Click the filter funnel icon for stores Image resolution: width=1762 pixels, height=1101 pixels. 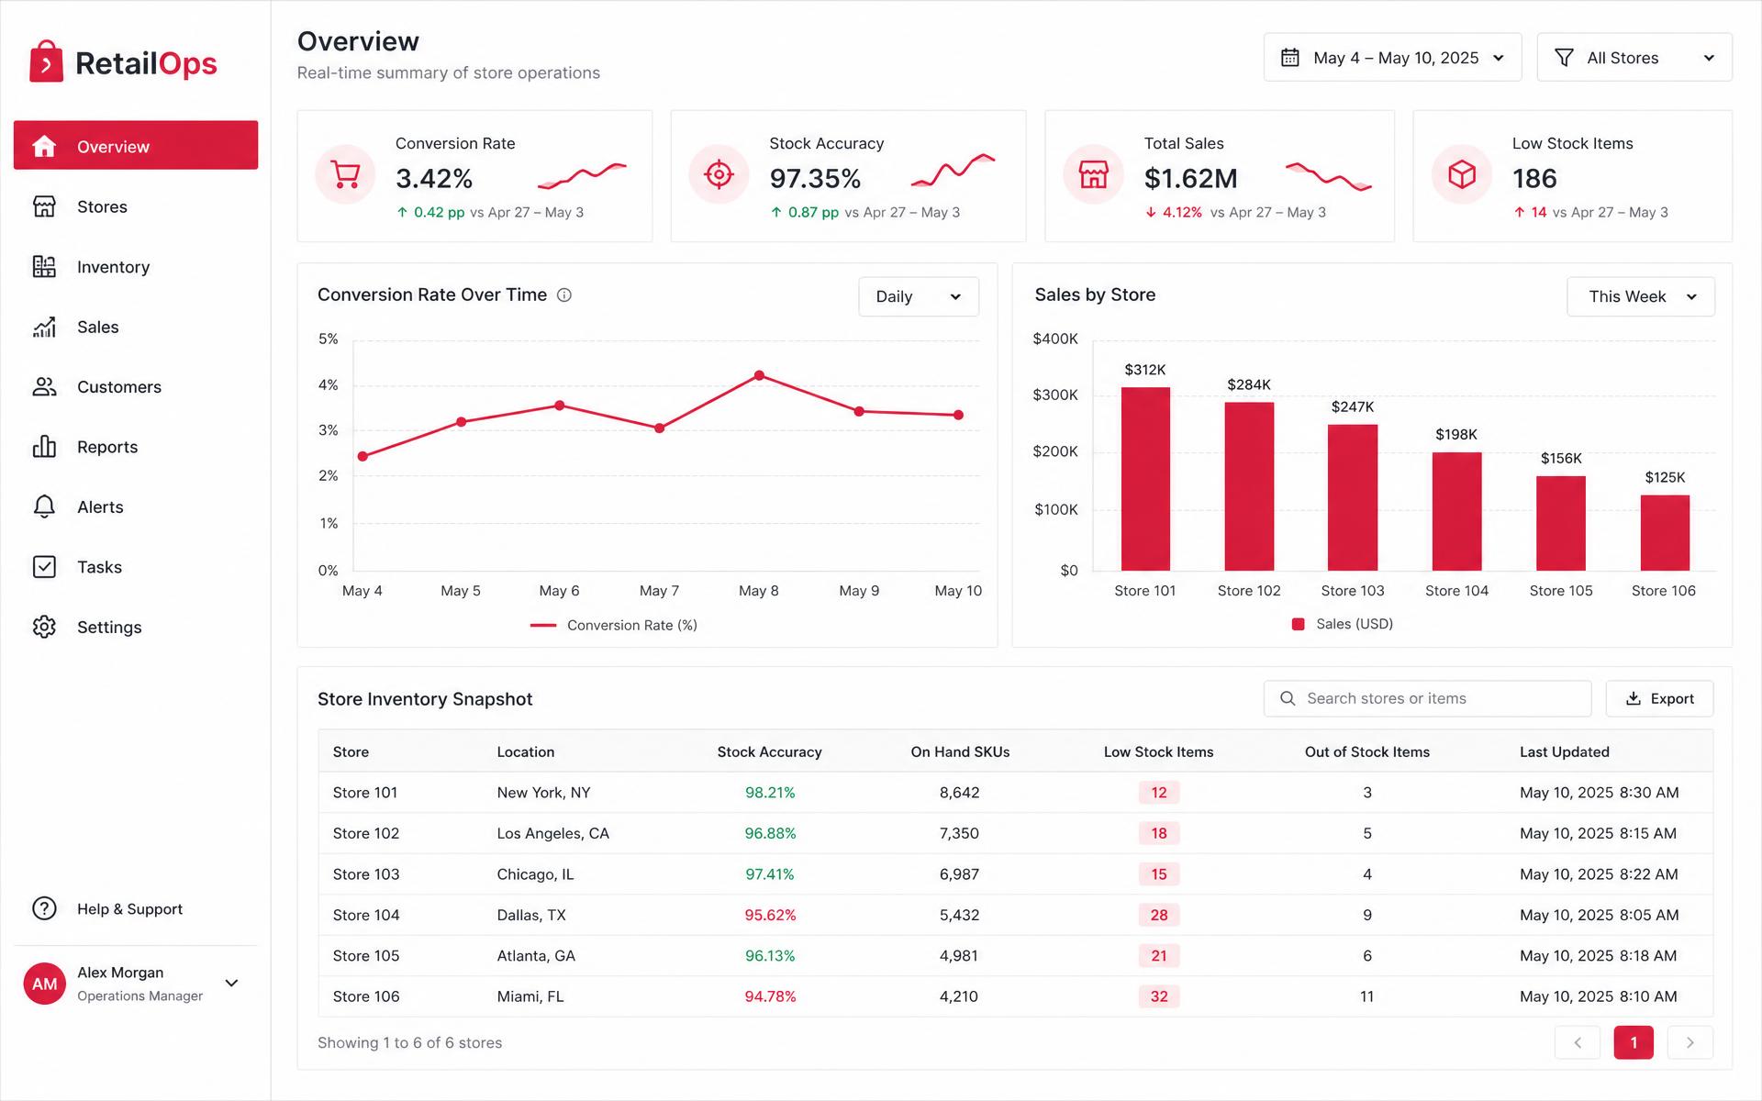click(x=1564, y=58)
